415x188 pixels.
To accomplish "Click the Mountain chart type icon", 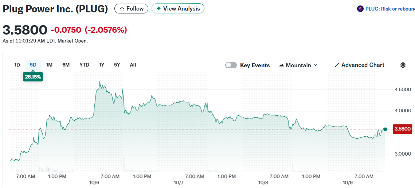I will pyautogui.click(x=281, y=65).
